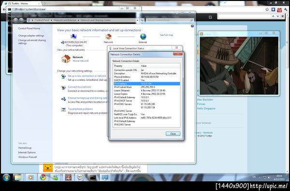Click the BOOMZLOLICON-PC computer icon
Screen dimensions: 290x191
(x=73, y=36)
